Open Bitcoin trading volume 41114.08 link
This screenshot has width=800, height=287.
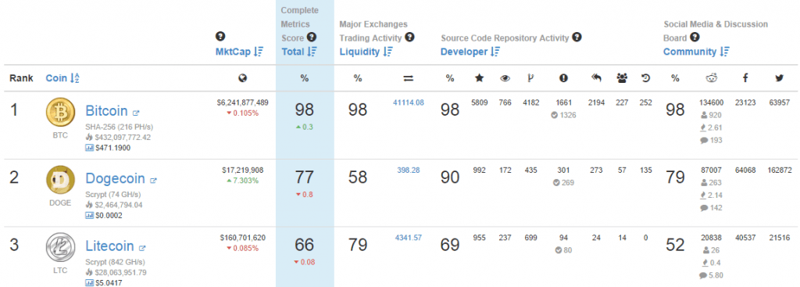pyautogui.click(x=408, y=102)
